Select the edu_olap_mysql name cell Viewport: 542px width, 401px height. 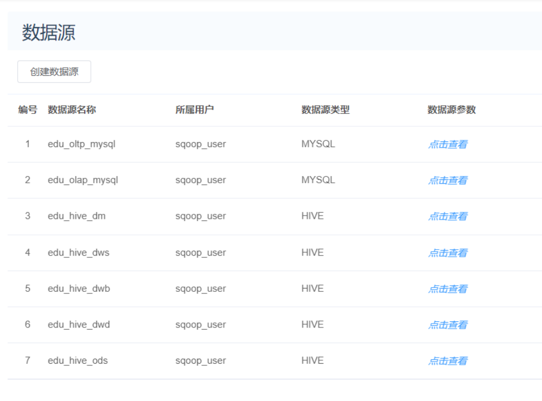pos(82,180)
